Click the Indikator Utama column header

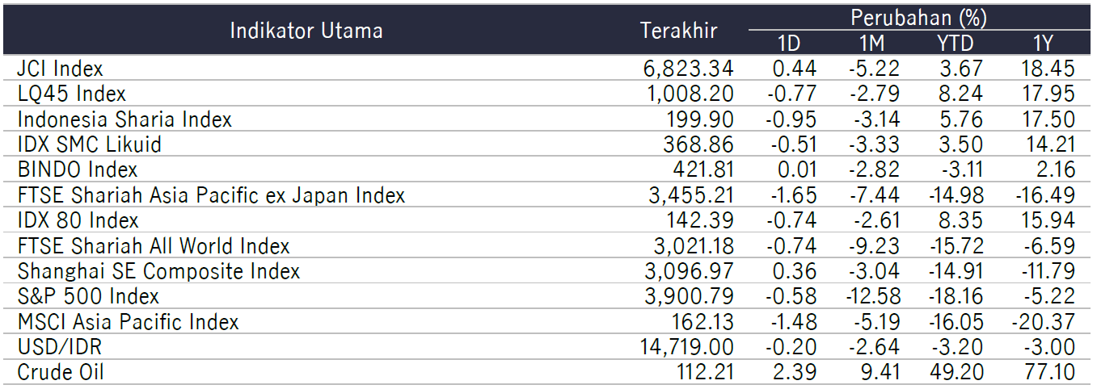point(306,31)
